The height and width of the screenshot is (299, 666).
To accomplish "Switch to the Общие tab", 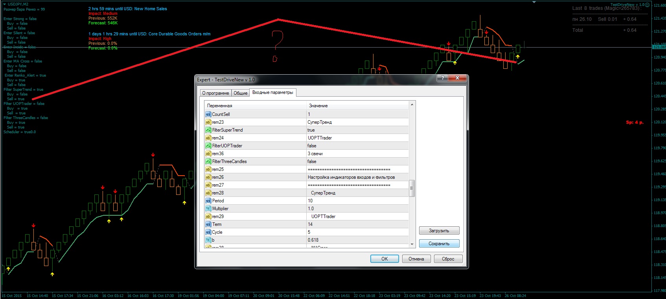I will point(241,93).
